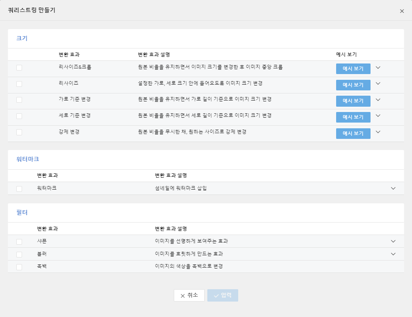Click description 이미지를 선명하게 보여주는 효과
Viewport: 412px width, 317px height.
[191, 241]
